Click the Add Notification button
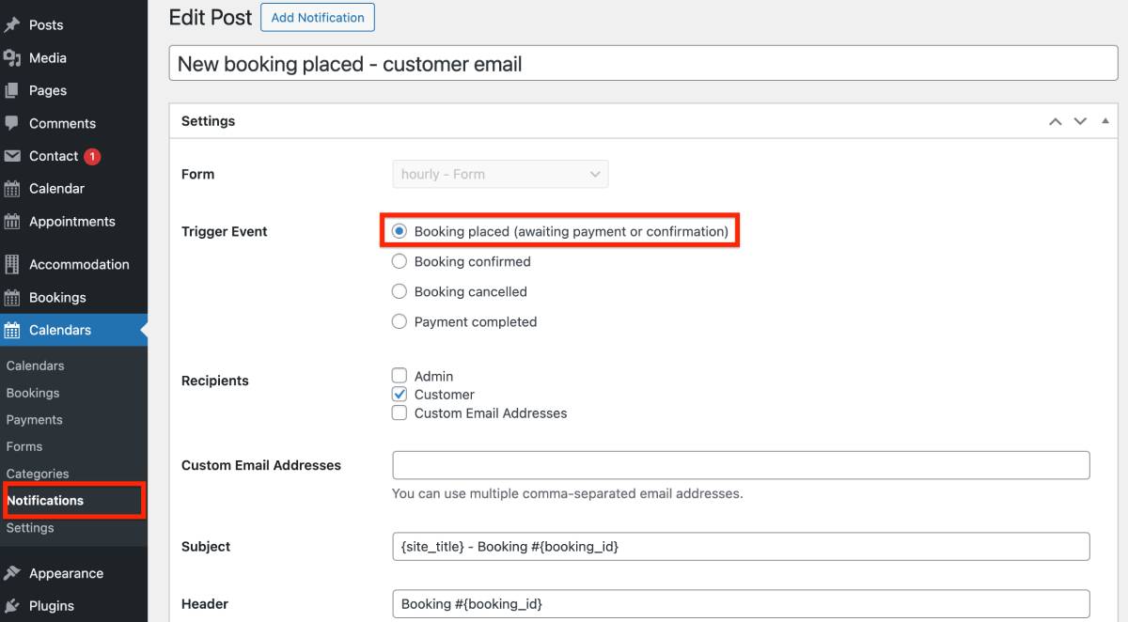The width and height of the screenshot is (1128, 622). pyautogui.click(x=317, y=18)
